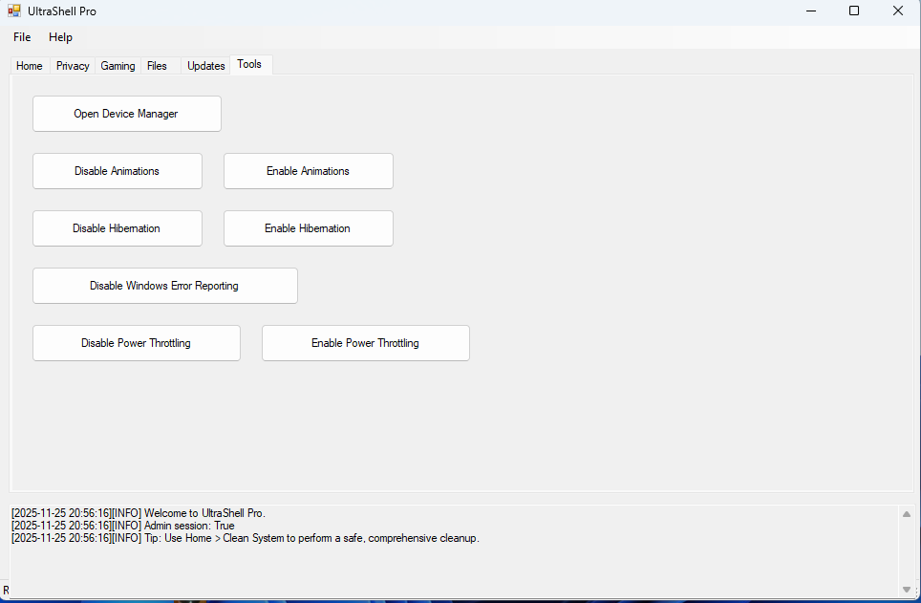Click Disable Hibernation button
This screenshot has width=921, height=603.
tap(118, 228)
